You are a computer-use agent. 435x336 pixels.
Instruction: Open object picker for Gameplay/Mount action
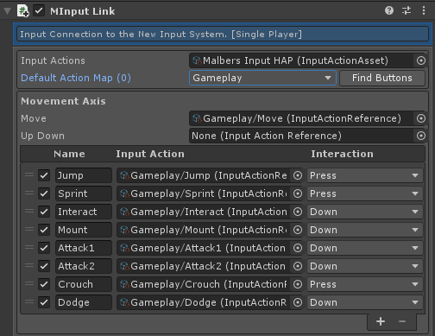click(298, 230)
